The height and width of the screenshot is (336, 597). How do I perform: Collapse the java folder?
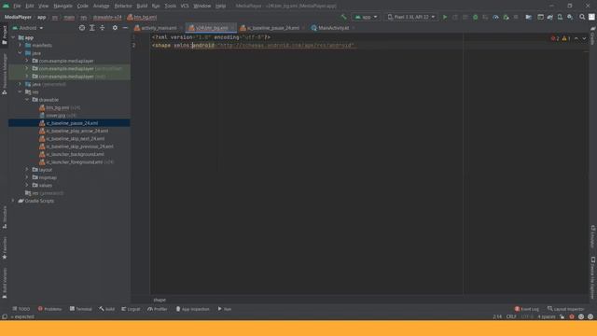(x=21, y=53)
